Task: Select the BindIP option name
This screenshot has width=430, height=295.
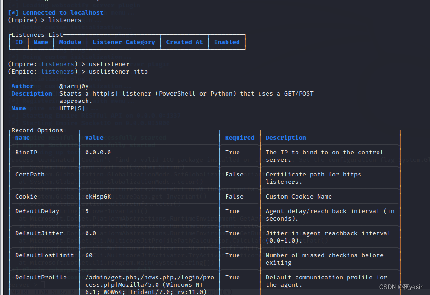Action: tap(26, 153)
